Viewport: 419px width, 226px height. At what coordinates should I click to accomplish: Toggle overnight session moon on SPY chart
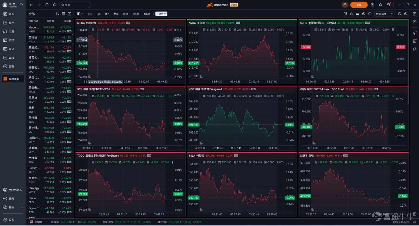[x=90, y=143]
